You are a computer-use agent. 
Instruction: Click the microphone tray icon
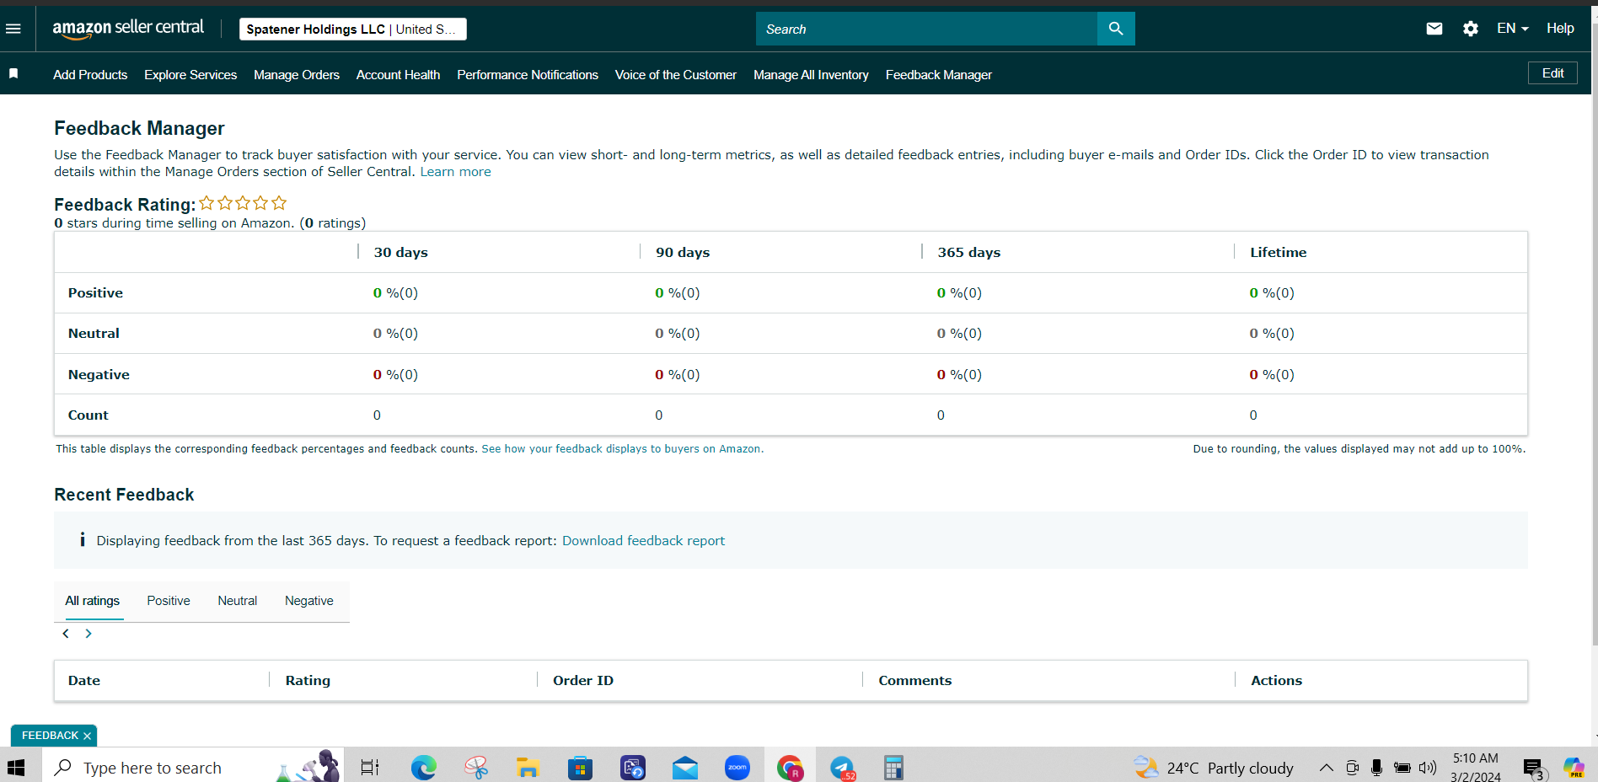click(1376, 768)
